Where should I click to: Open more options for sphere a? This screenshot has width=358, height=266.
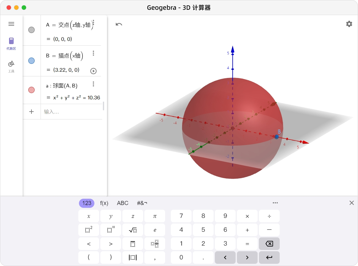pyautogui.click(x=93, y=84)
